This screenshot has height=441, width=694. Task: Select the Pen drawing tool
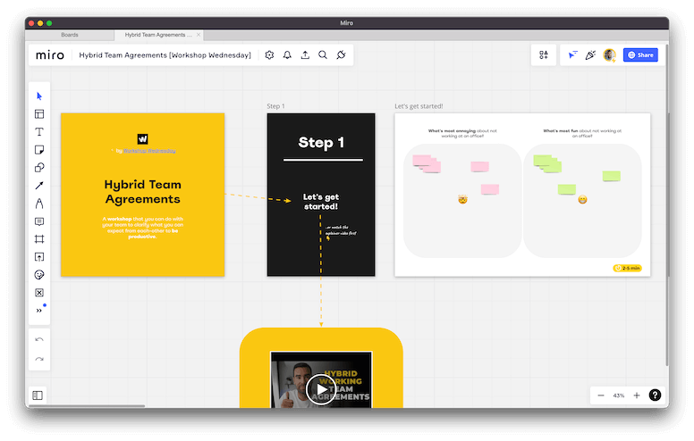[39, 204]
